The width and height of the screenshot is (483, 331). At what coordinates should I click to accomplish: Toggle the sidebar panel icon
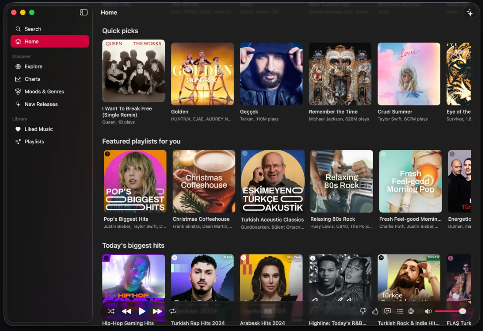(x=83, y=12)
